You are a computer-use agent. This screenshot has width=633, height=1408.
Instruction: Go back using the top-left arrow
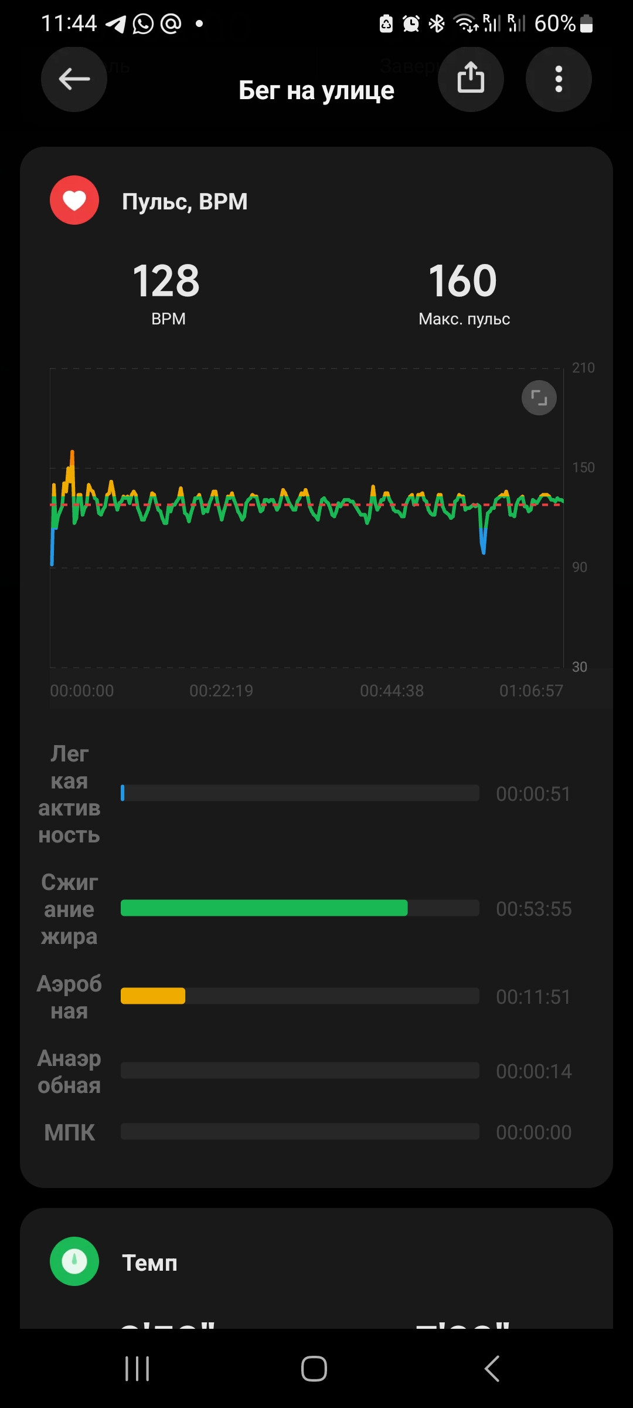[x=74, y=79]
